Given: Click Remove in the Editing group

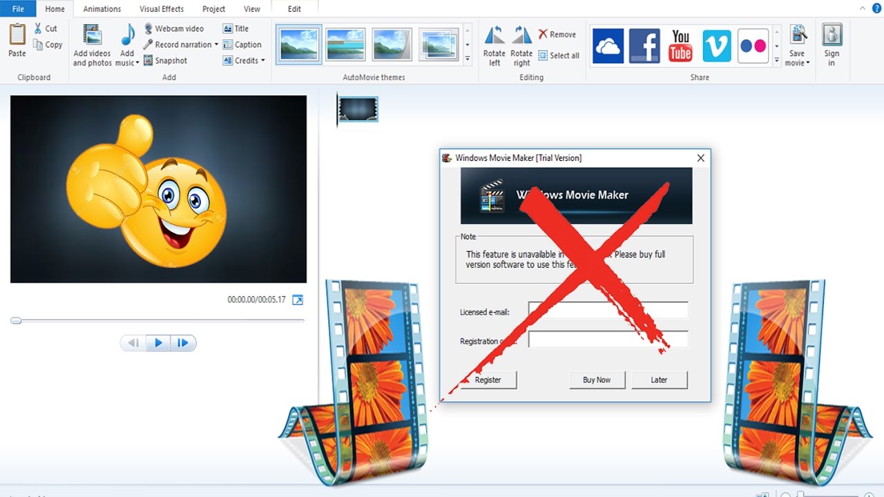Looking at the screenshot, I should 557,34.
